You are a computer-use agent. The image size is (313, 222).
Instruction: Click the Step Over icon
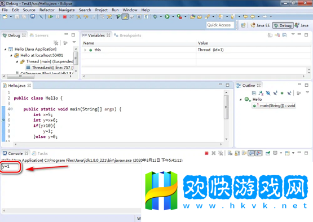pos(86,16)
